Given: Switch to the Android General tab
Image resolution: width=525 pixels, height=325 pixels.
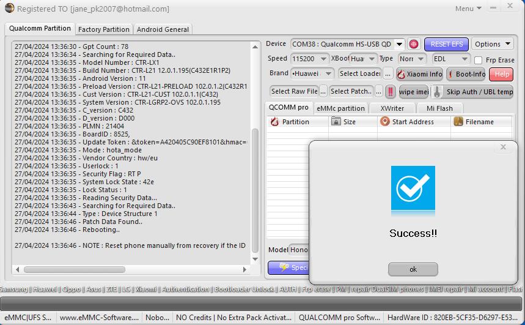Looking at the screenshot, I should [163, 29].
